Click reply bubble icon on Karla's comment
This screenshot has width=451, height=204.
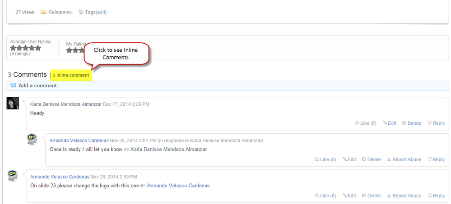coord(430,123)
